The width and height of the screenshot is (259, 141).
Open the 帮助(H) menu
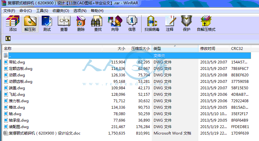point(97,11)
